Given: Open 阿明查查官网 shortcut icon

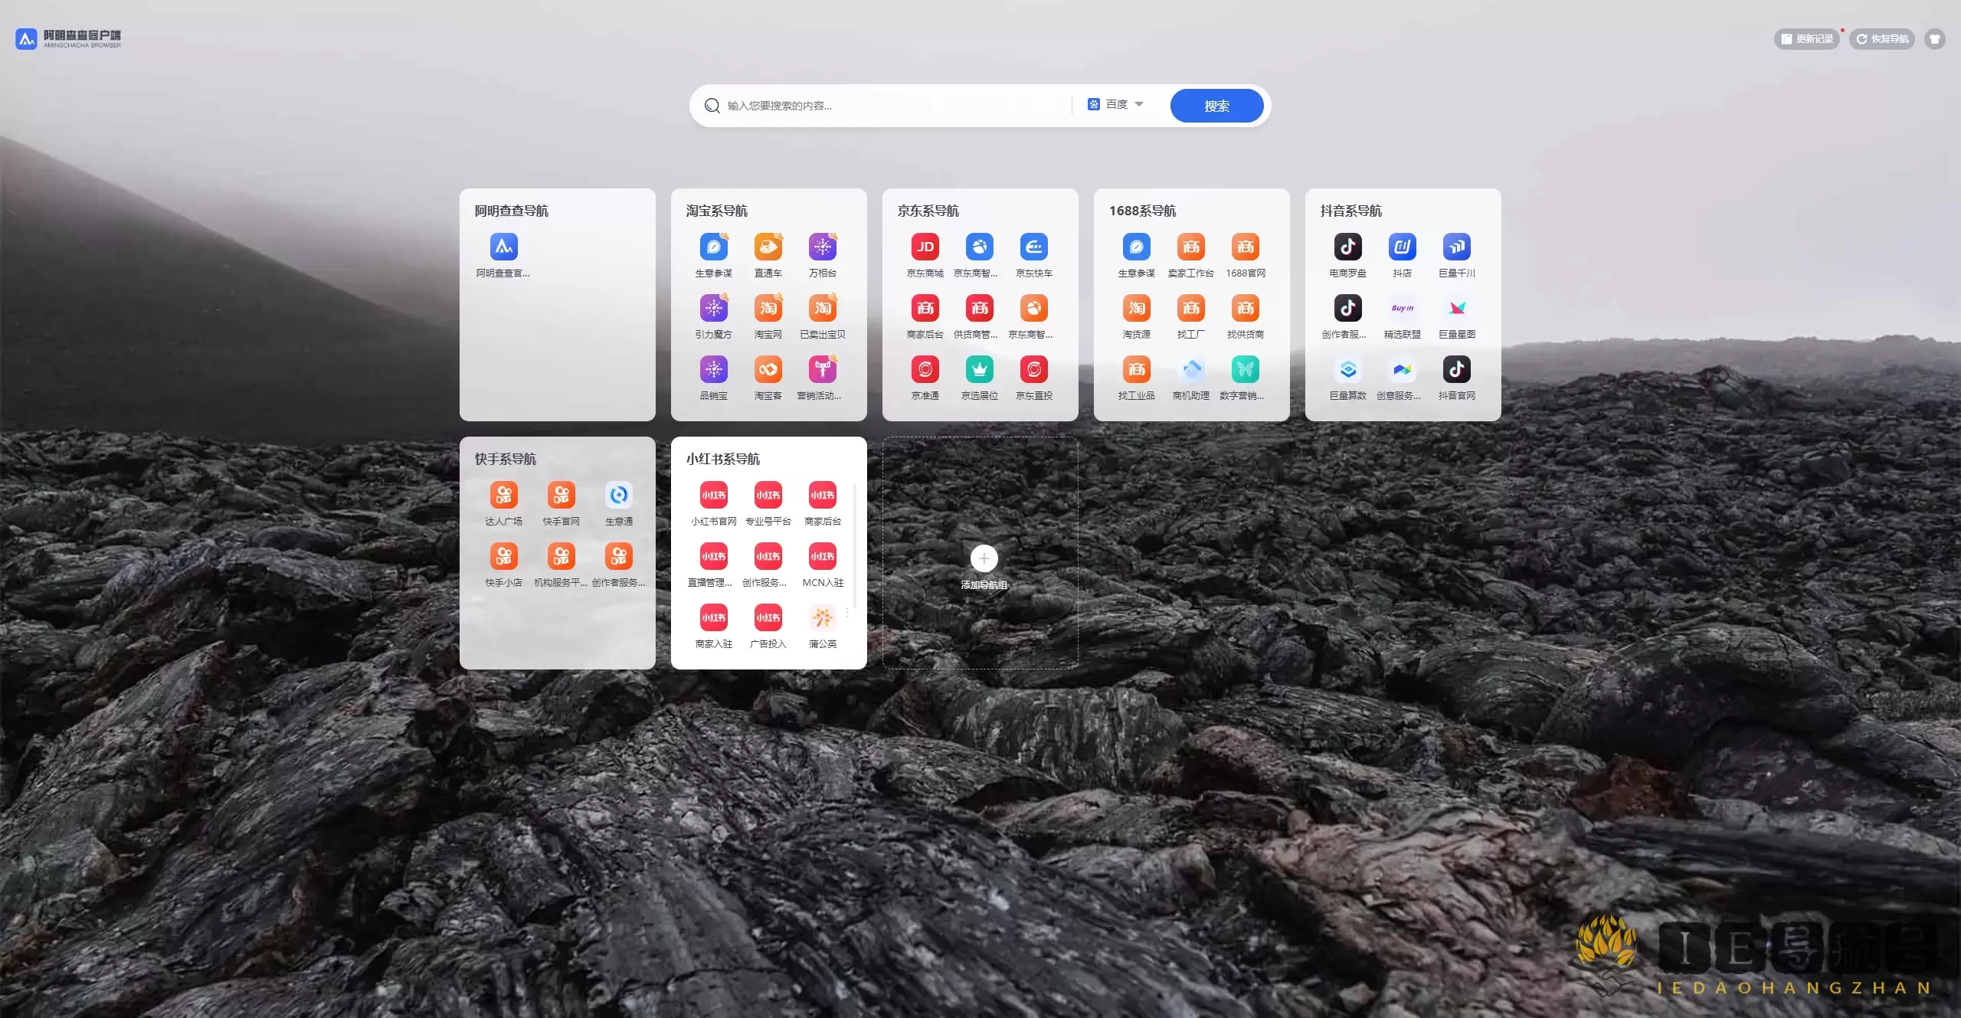Looking at the screenshot, I should (503, 247).
